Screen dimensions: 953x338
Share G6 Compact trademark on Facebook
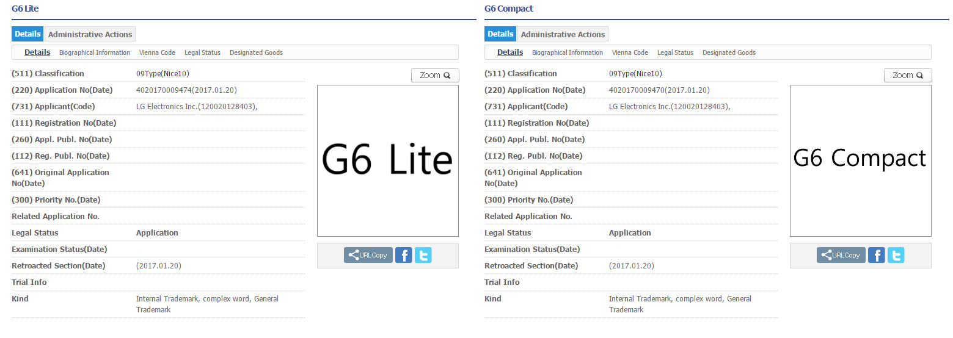pyautogui.click(x=876, y=255)
